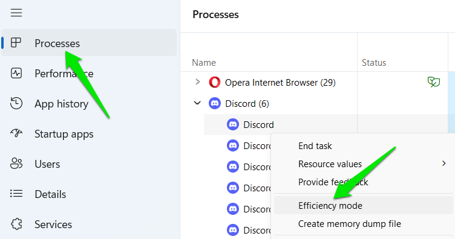
Task: Click the green leaf efficiency status icon
Action: pyautogui.click(x=434, y=82)
